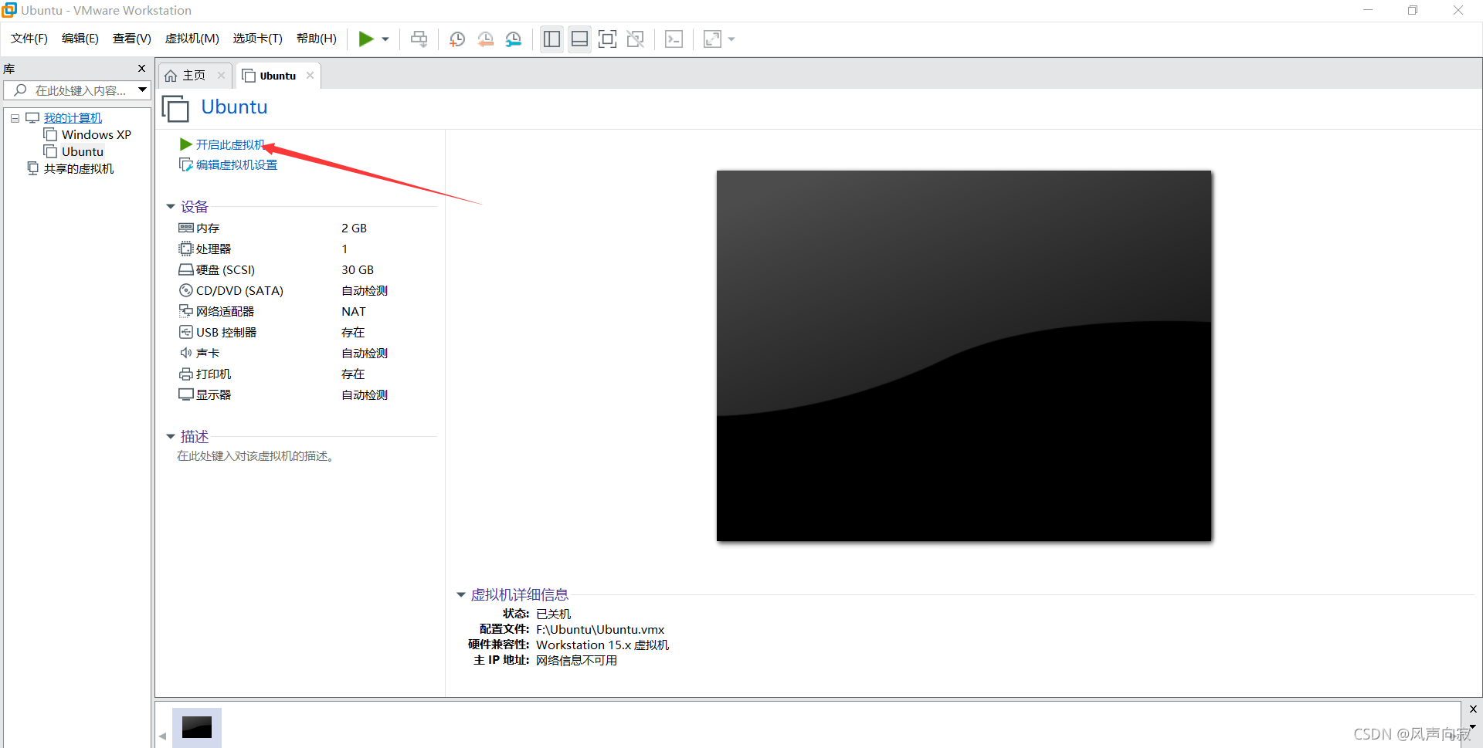
Task: Close the 主页 tab
Action: 221,75
